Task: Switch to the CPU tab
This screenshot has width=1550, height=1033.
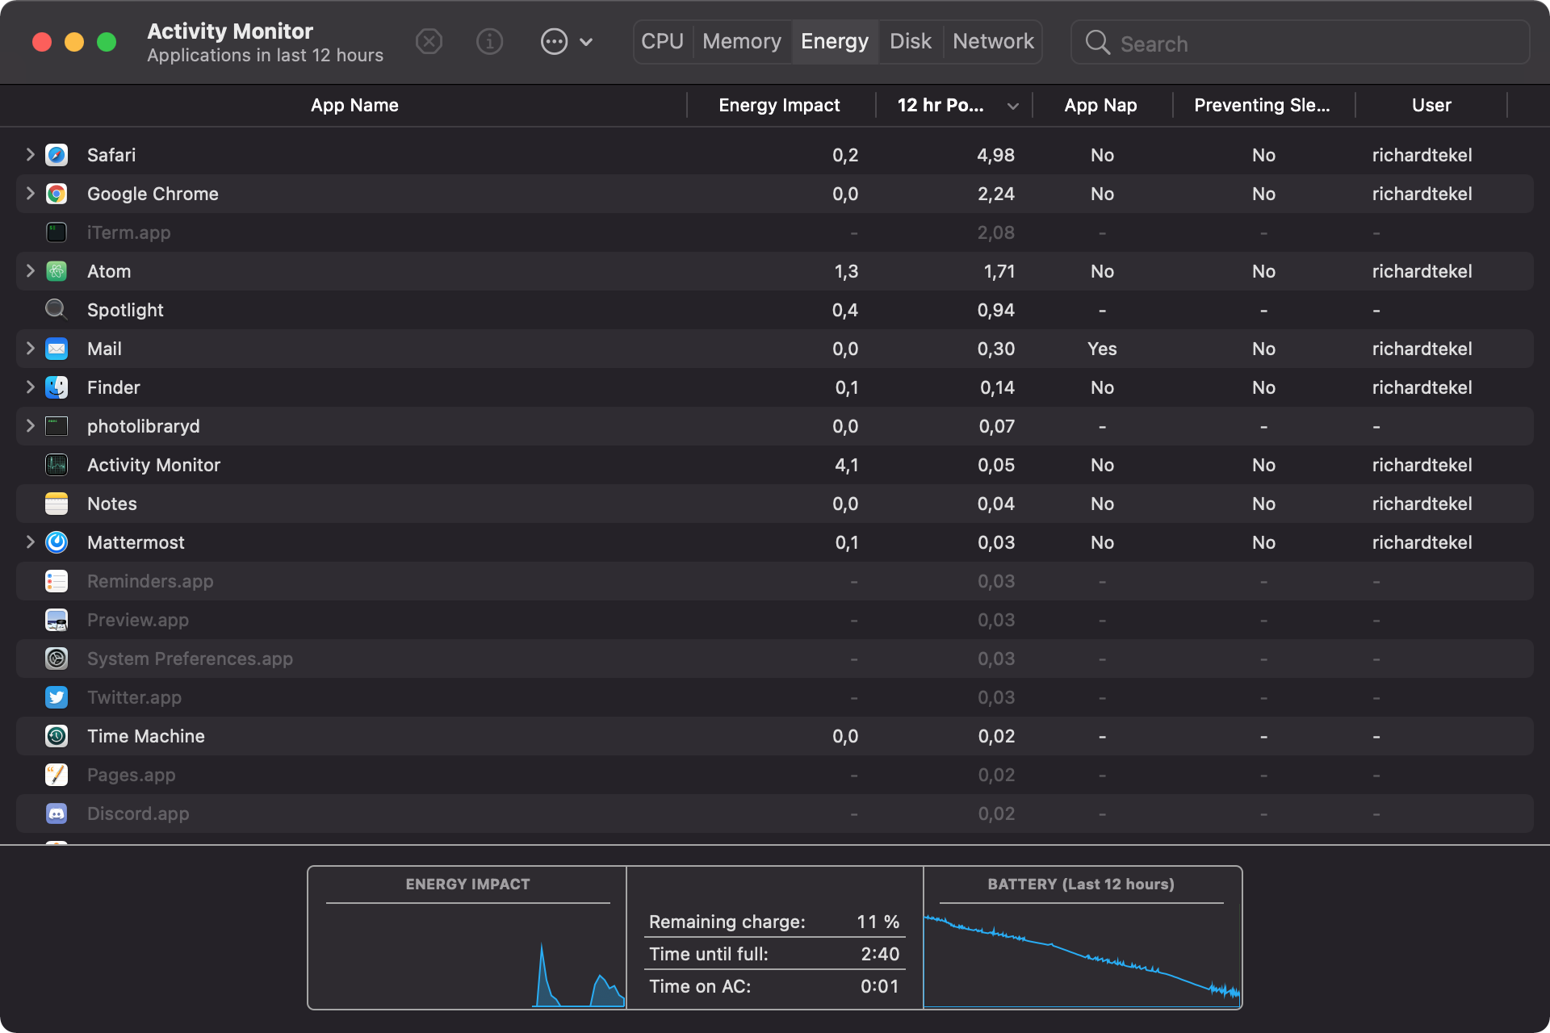Action: point(663,41)
